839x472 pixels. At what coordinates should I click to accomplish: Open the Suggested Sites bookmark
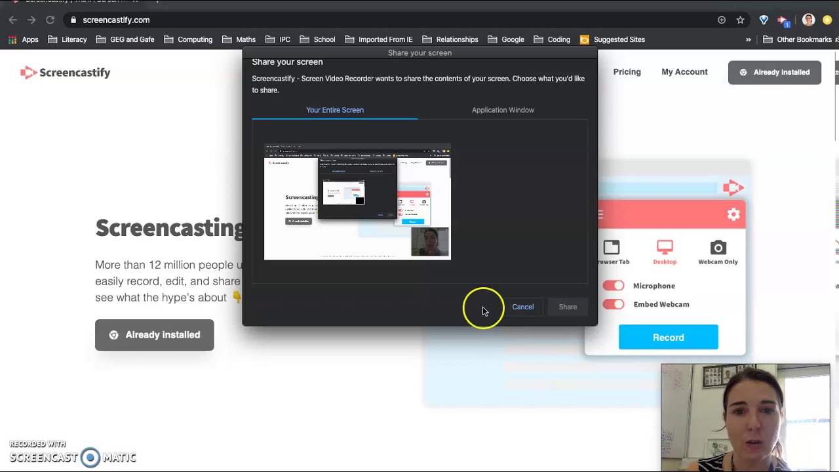612,39
